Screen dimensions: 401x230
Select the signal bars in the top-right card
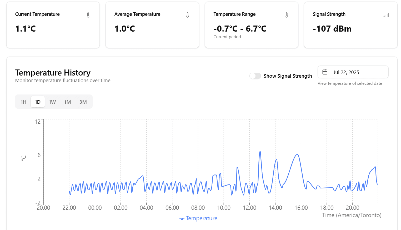coord(386,15)
